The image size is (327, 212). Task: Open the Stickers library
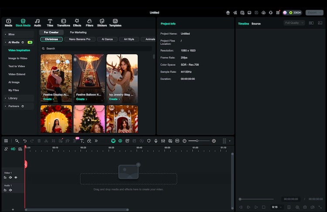[102, 23]
